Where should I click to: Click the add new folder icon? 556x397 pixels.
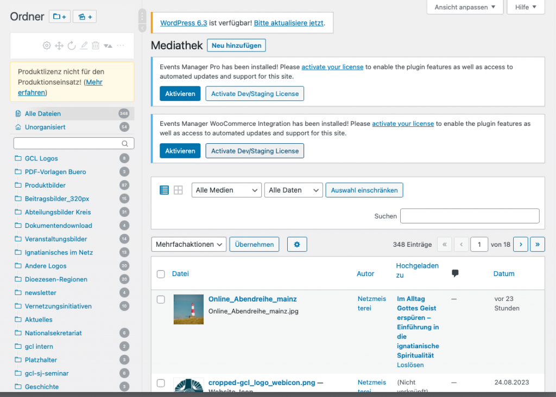(x=60, y=17)
